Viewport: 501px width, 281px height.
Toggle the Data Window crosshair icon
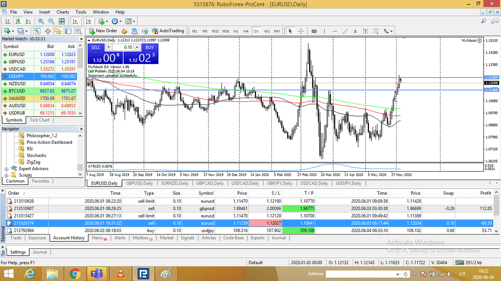click(x=48, y=31)
